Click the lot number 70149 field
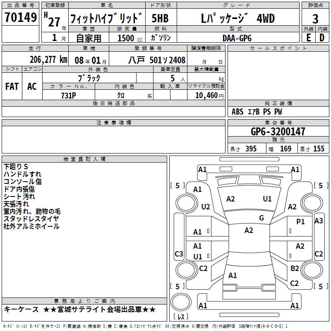The image size is (331, 331). click(x=20, y=17)
